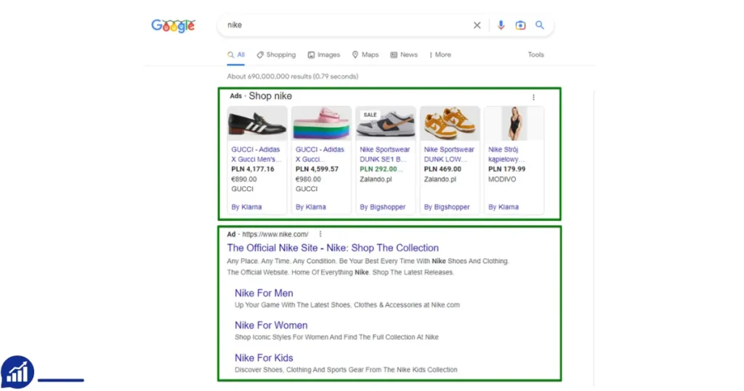Open search by image camera icon
This screenshot has height=391, width=744.
coord(520,25)
